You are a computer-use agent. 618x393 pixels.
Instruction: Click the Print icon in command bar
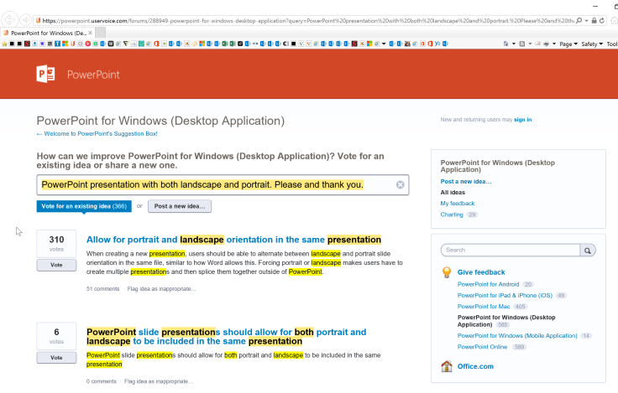point(547,44)
